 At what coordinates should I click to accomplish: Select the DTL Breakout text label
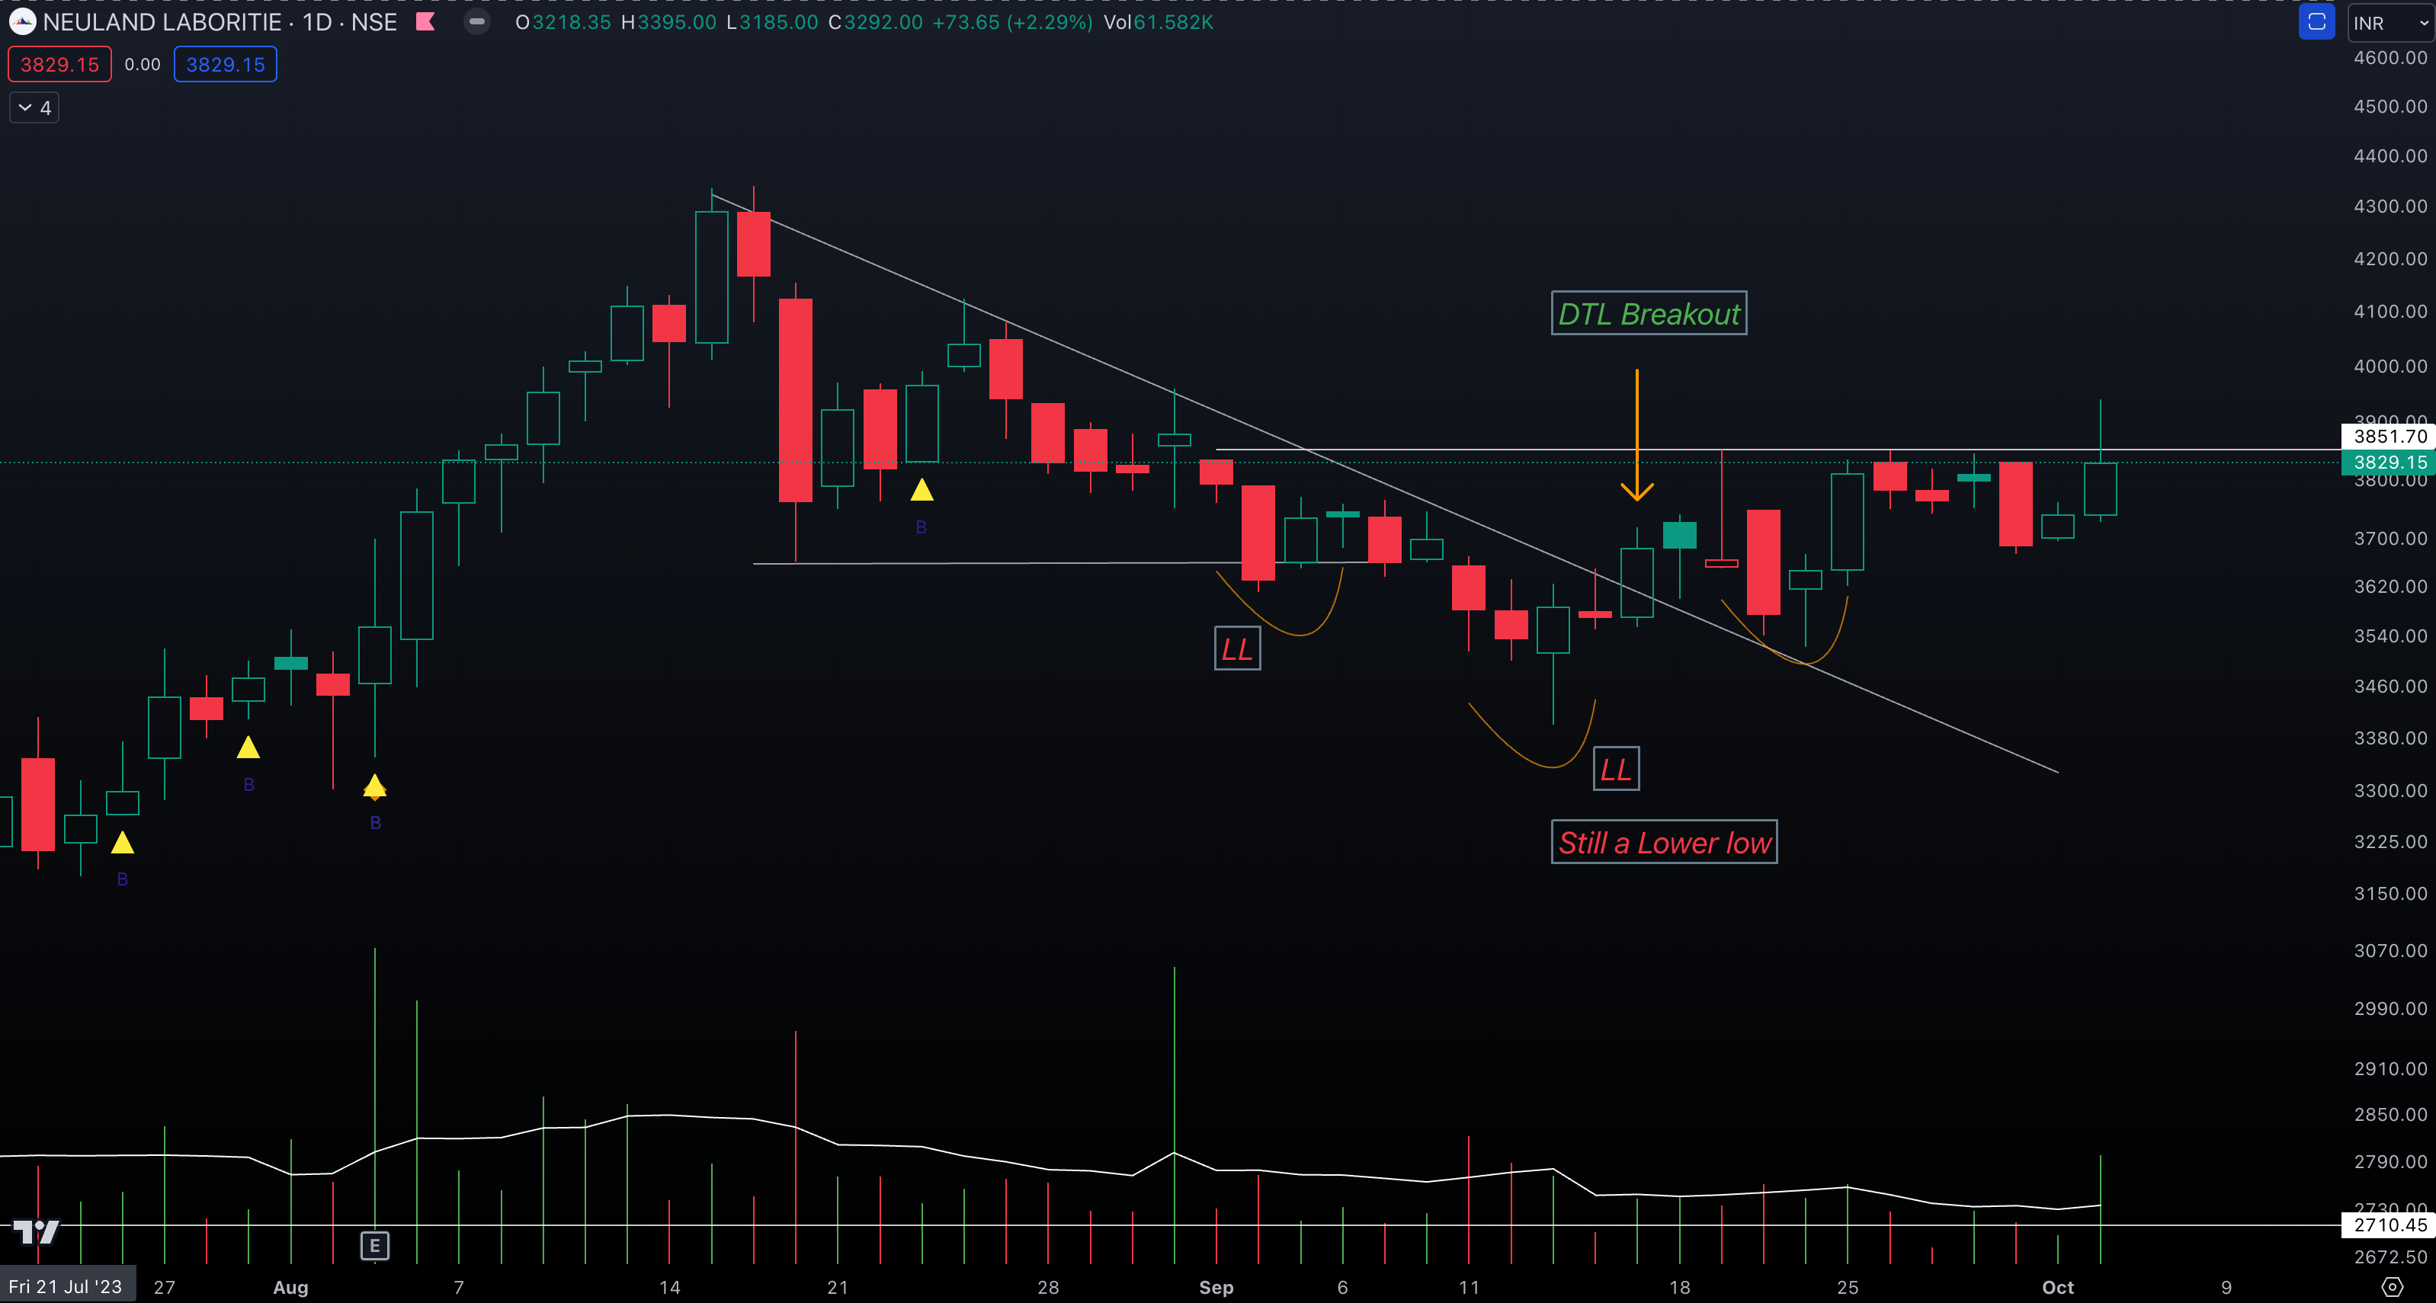pos(1649,314)
